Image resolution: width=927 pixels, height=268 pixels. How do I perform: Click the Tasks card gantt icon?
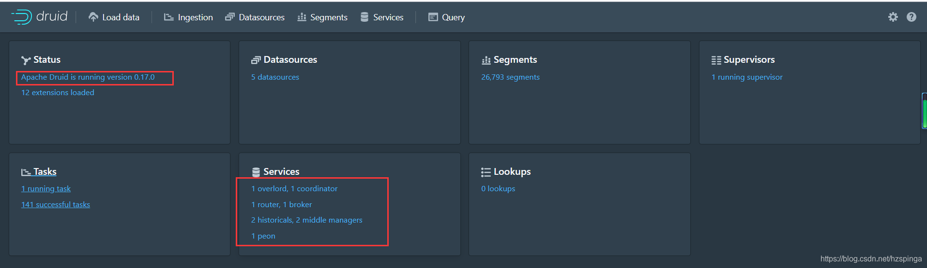[x=26, y=172]
